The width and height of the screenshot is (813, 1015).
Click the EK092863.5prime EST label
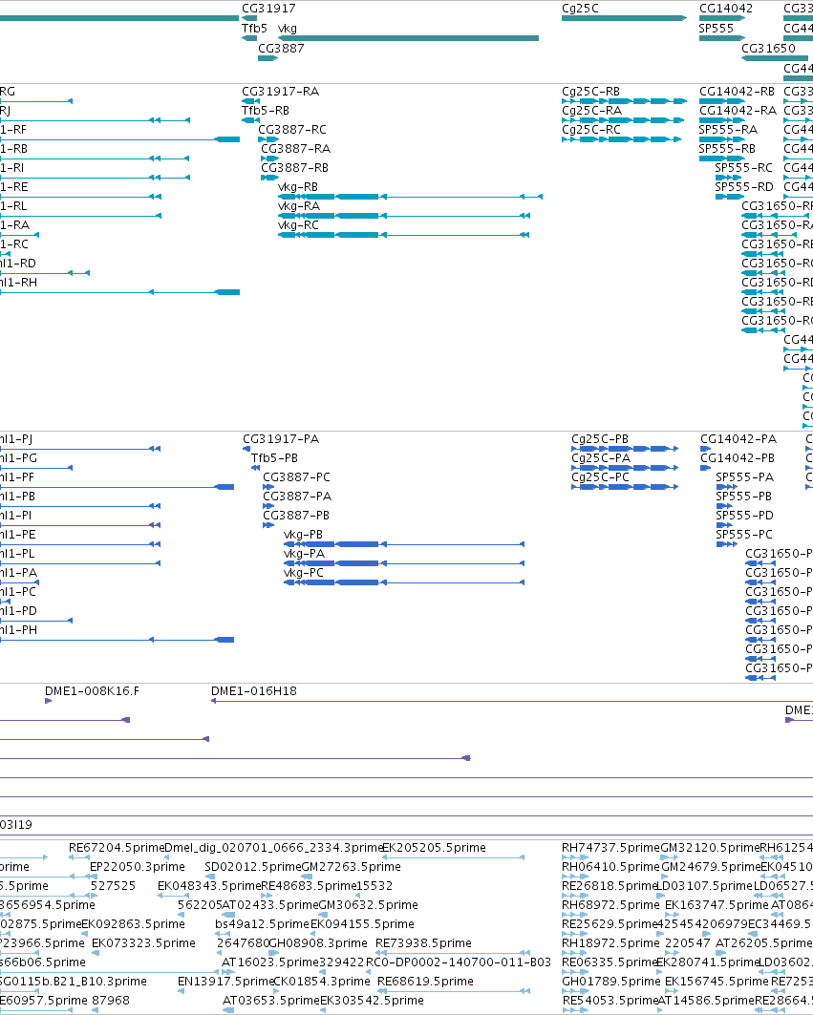[x=133, y=924]
